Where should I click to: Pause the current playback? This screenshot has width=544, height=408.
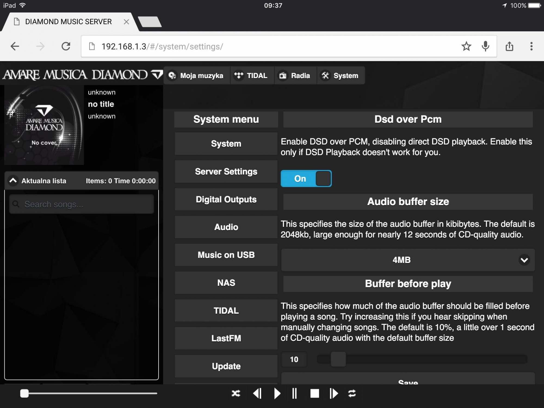[x=295, y=393]
